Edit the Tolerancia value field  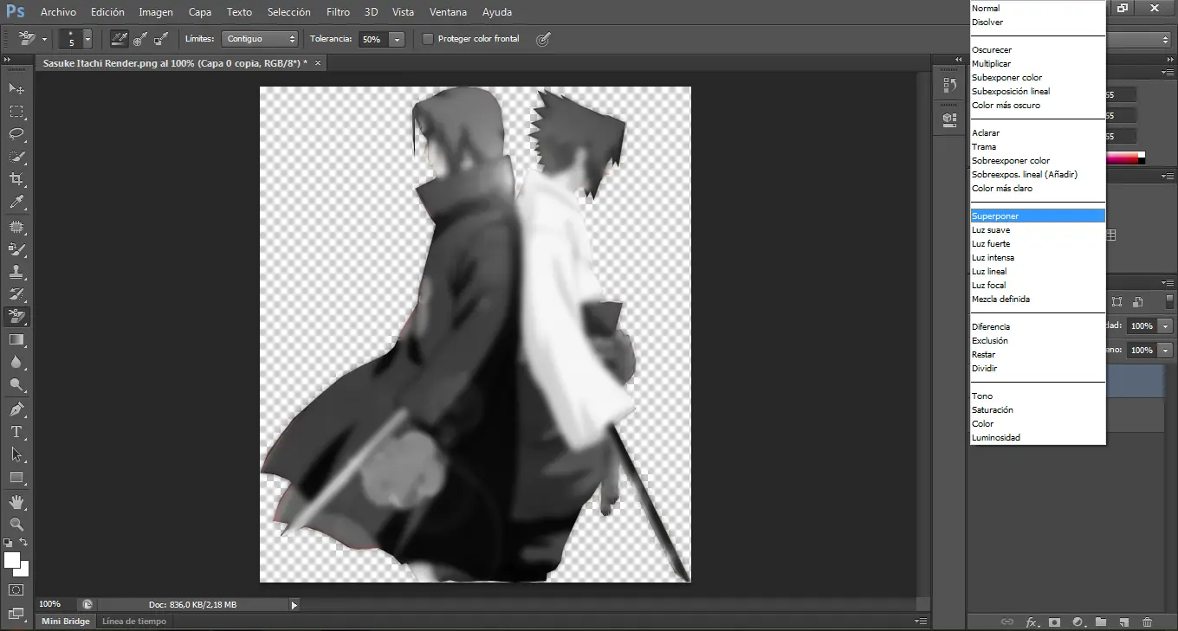[x=372, y=39]
